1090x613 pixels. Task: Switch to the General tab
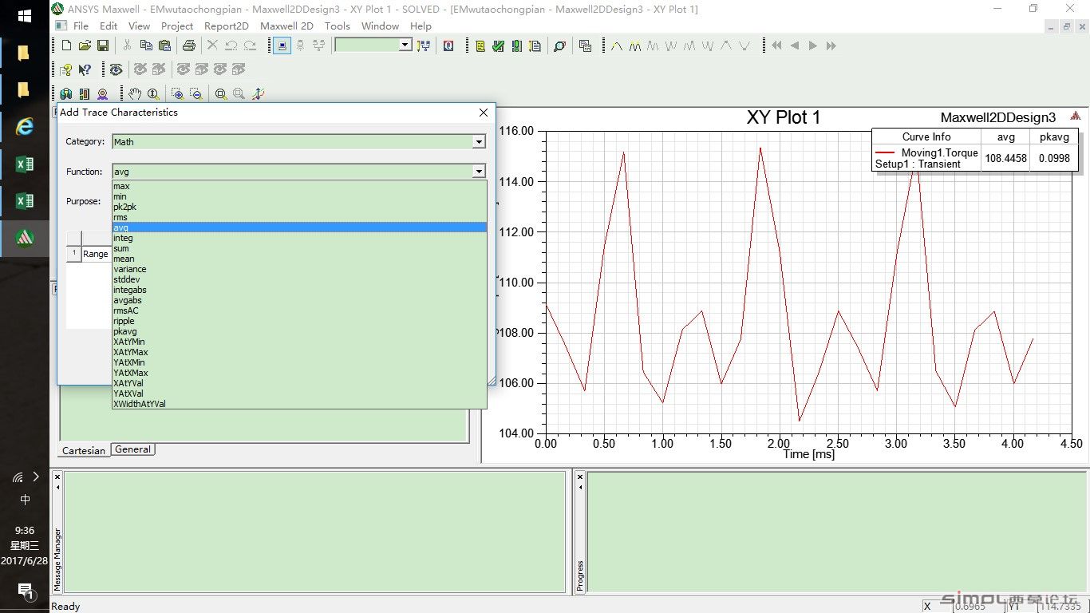[132, 449]
